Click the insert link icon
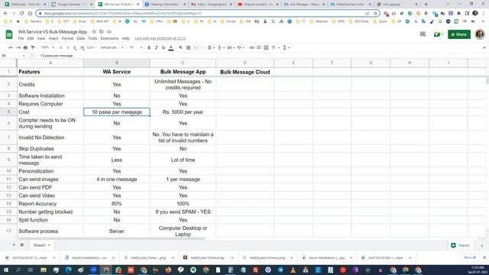 pos(251,47)
